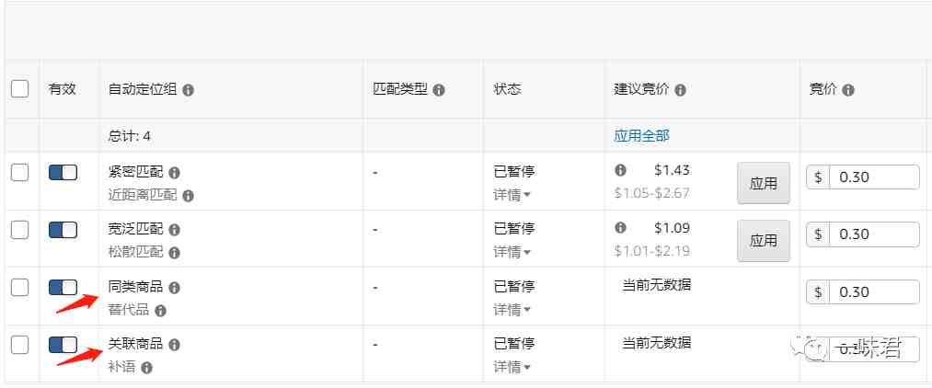
Task: Toggle the 紧密匹配 active switch
Action: [63, 172]
